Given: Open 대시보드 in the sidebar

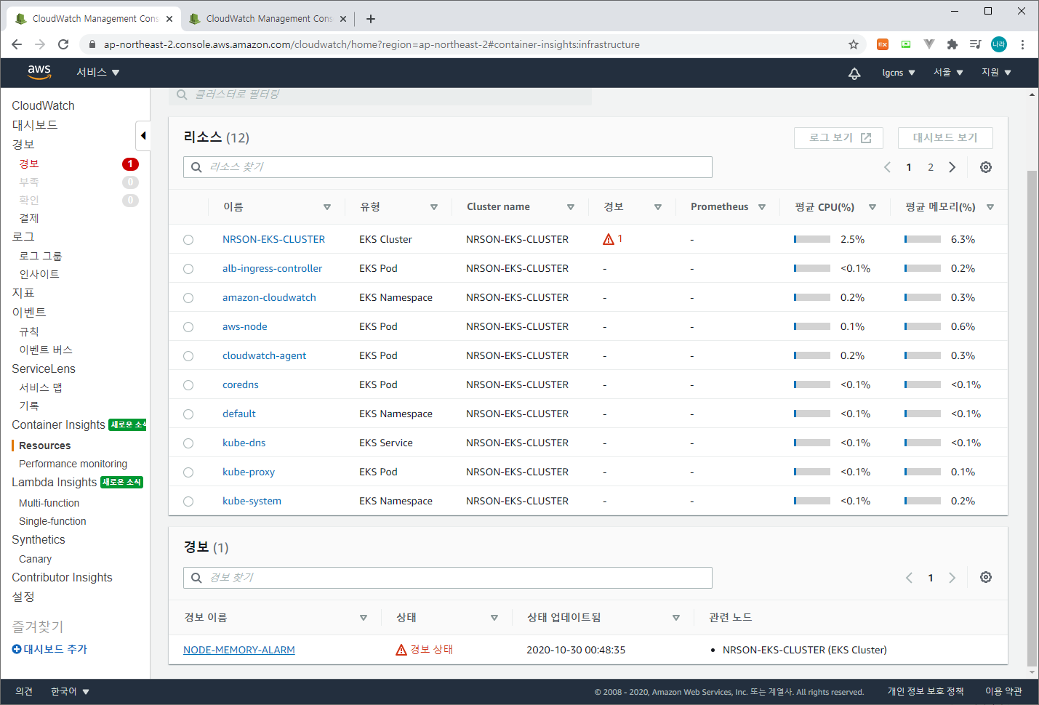Looking at the screenshot, I should pos(35,125).
